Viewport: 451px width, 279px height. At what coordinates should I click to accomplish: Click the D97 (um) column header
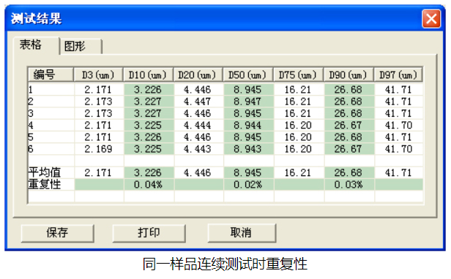(x=398, y=75)
